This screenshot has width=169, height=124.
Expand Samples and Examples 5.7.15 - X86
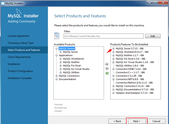pos(113,93)
